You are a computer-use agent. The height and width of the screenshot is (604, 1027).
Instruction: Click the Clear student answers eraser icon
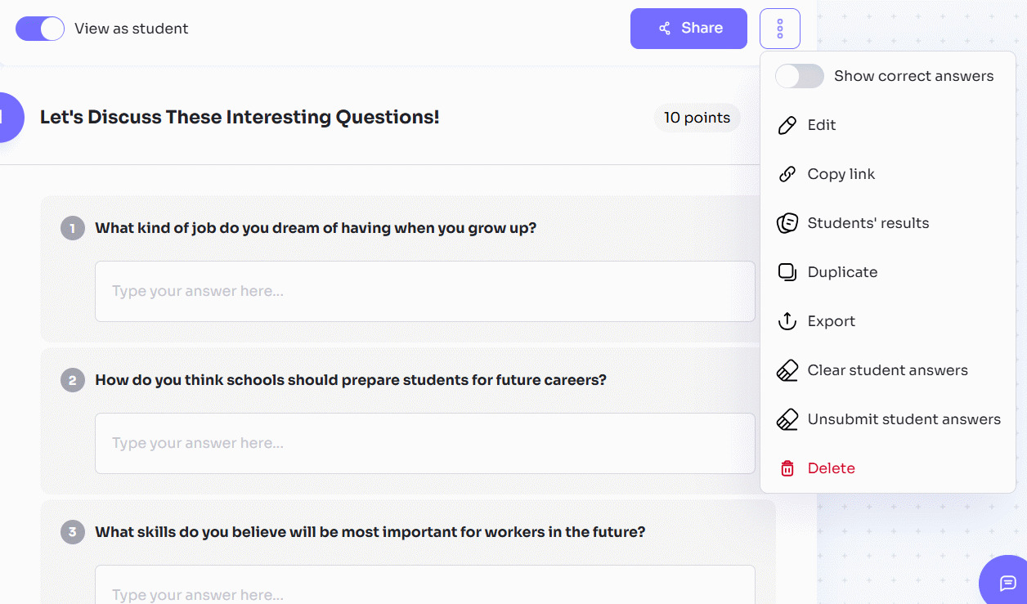point(787,370)
